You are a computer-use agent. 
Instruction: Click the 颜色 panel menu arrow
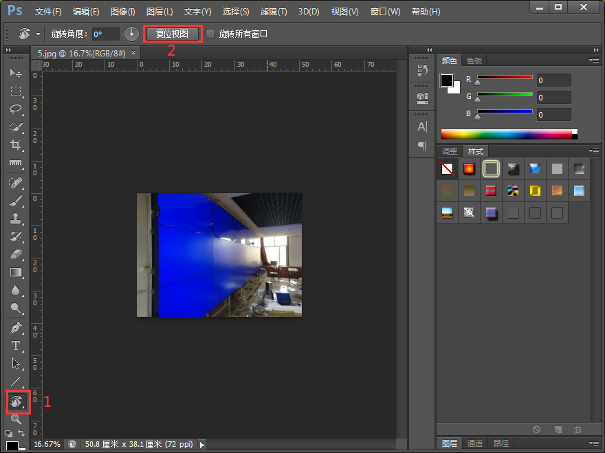point(594,60)
